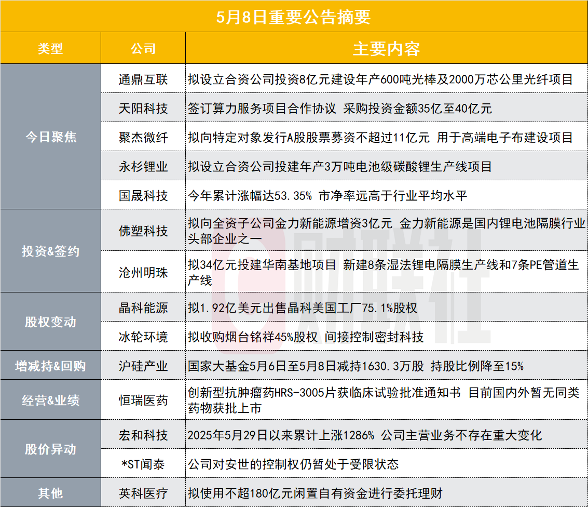Select company cell 聚杰微纤

[143, 137]
